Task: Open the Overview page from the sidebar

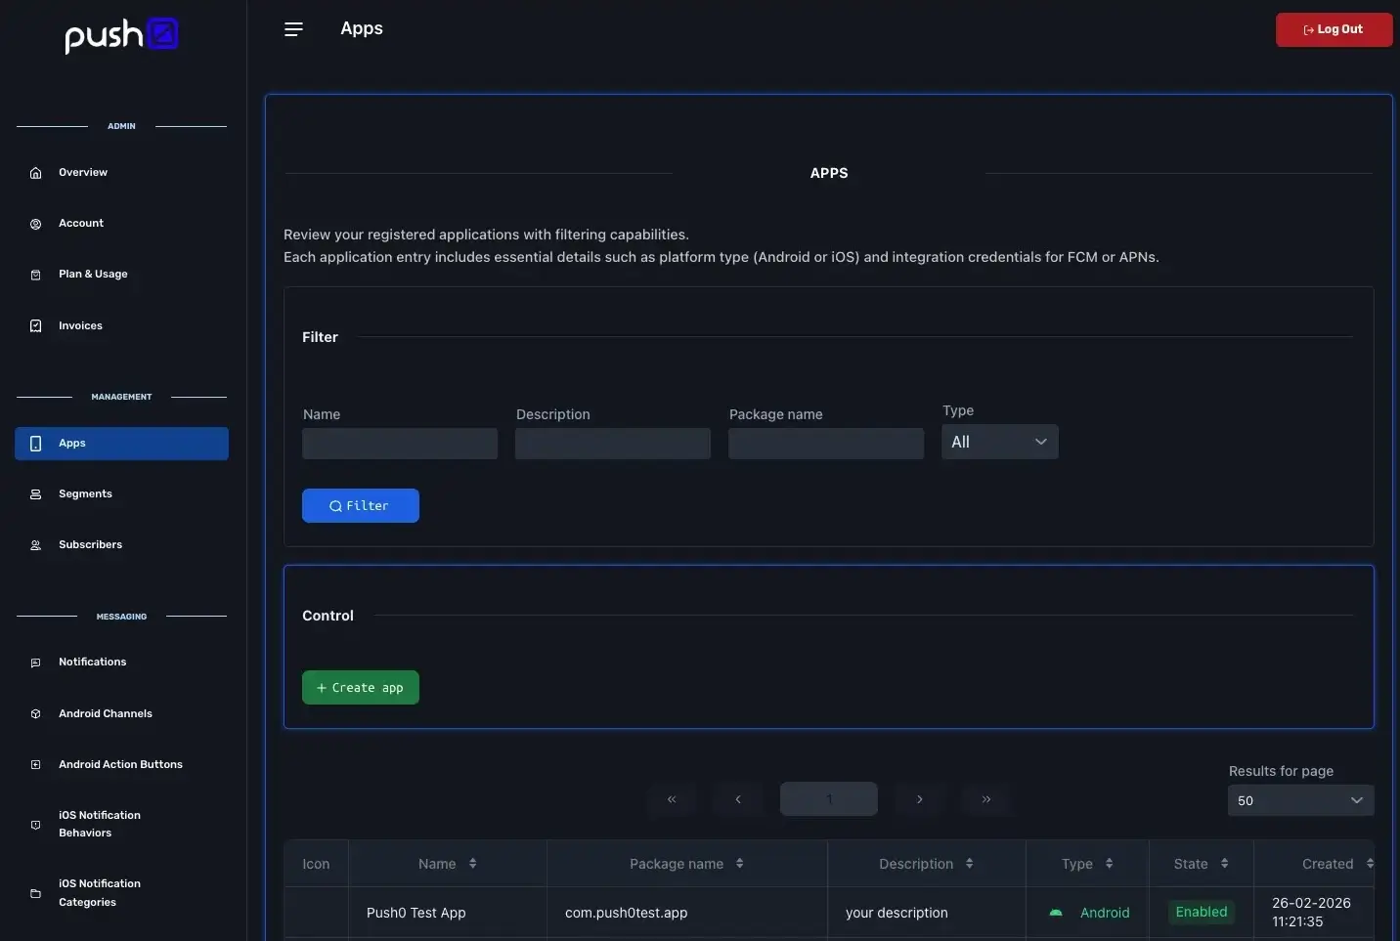Action: 82,172
